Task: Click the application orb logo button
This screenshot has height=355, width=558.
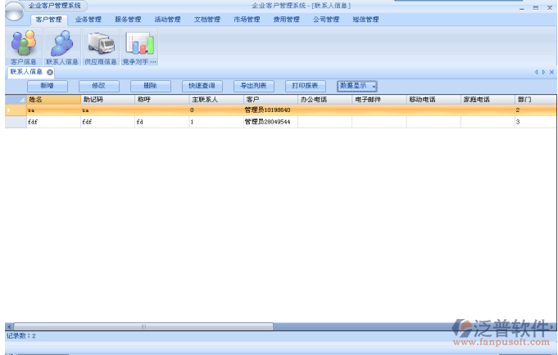Action: pos(14,7)
